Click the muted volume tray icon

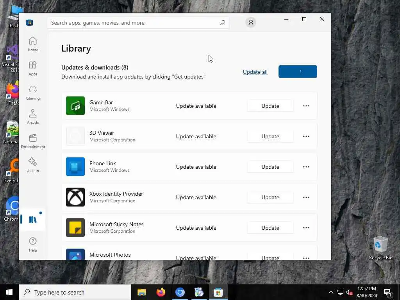350,292
